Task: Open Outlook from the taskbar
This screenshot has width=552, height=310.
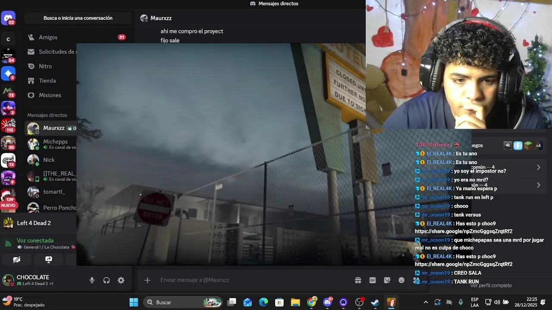Action: pyautogui.click(x=248, y=302)
